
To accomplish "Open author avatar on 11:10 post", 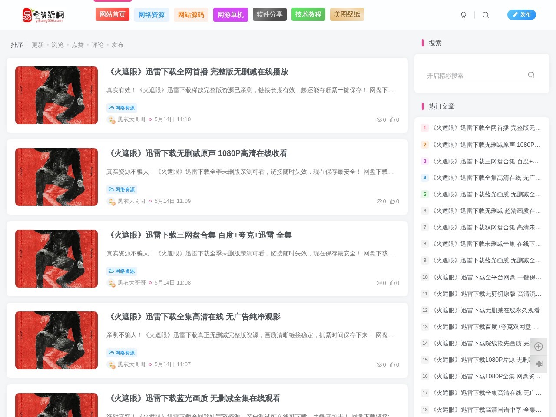I will tap(111, 119).
